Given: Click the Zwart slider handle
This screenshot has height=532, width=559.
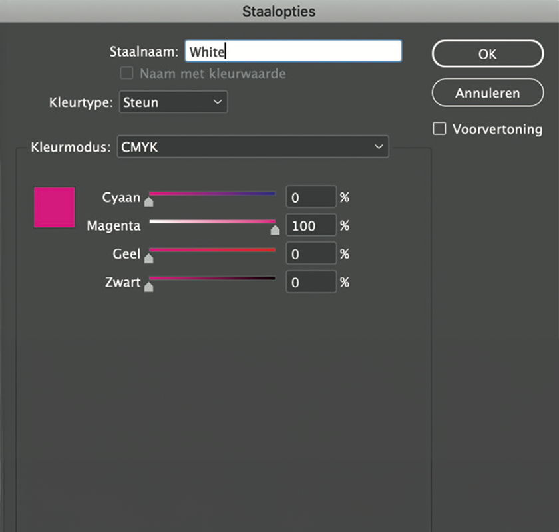Looking at the screenshot, I should coord(149,287).
